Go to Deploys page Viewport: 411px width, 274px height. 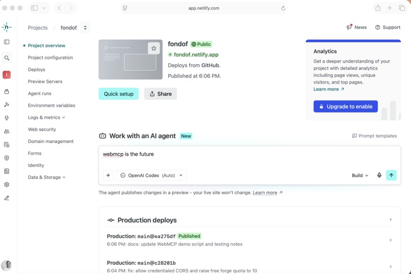(36, 69)
